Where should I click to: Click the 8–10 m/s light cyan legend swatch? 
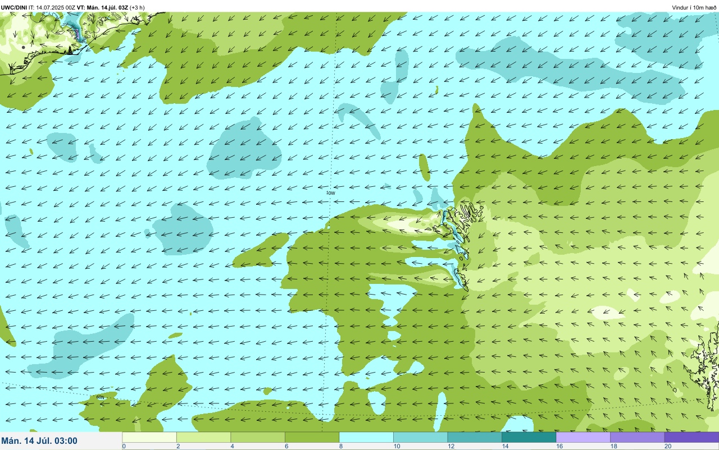366,437
